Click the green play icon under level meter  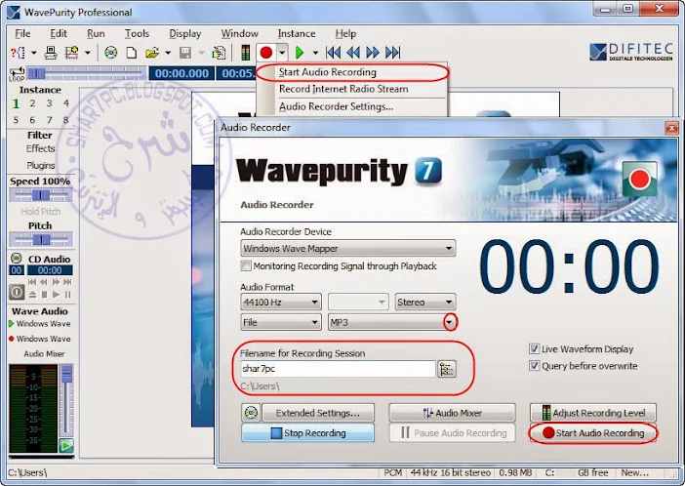tap(66, 446)
